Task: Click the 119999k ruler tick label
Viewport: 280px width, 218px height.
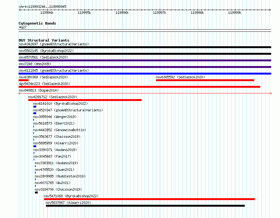Action: click(x=235, y=13)
